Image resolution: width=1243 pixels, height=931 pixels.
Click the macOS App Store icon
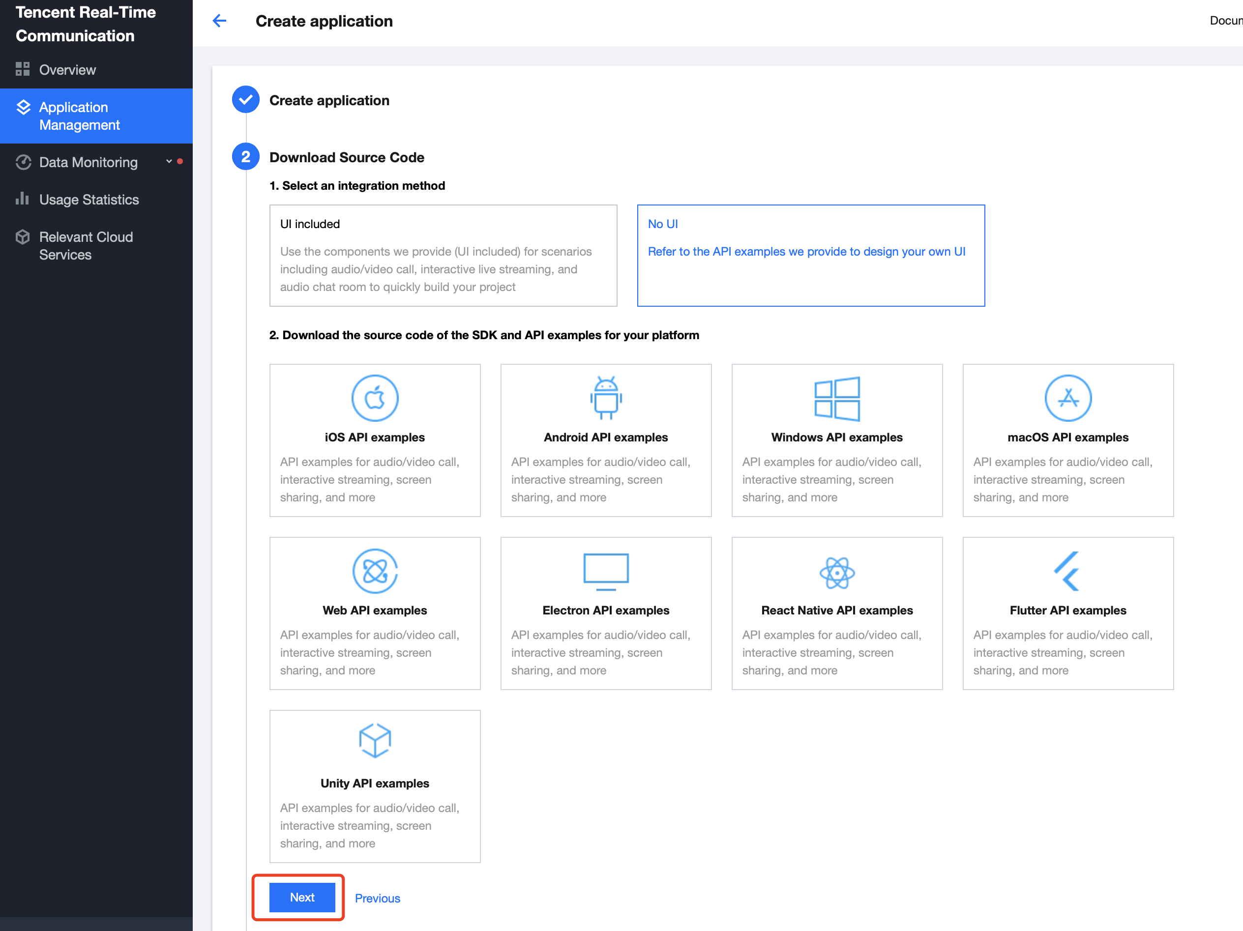(x=1067, y=398)
